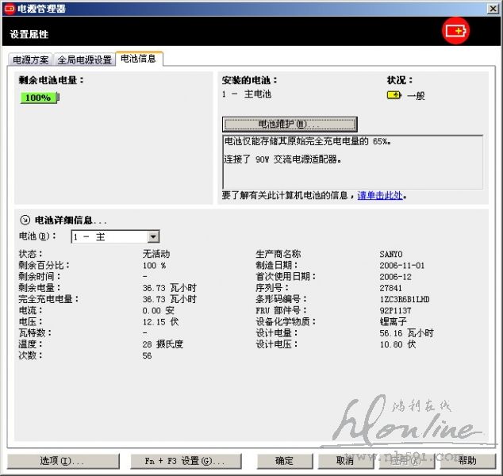Switch to the 电源方案 tab
The image size is (503, 476).
[x=30, y=59]
